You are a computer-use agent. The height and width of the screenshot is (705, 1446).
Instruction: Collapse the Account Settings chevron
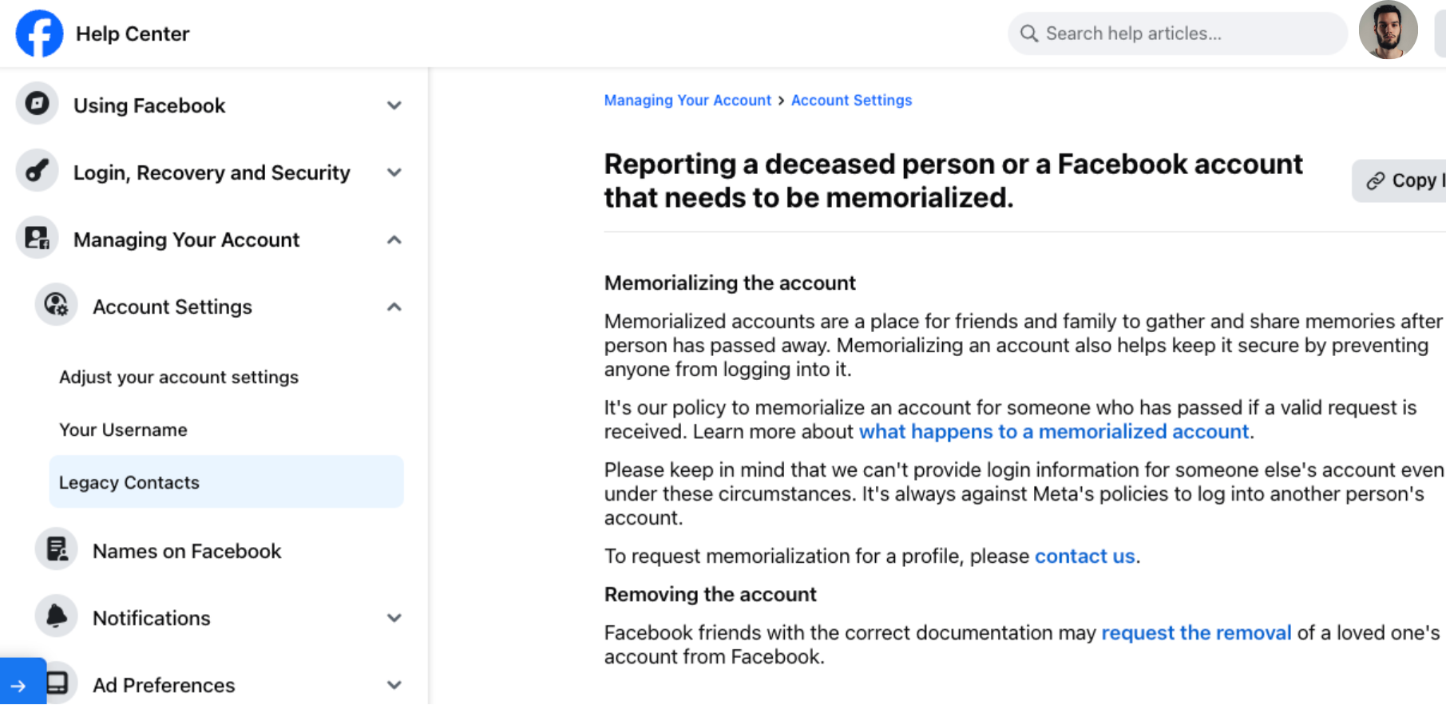click(394, 307)
